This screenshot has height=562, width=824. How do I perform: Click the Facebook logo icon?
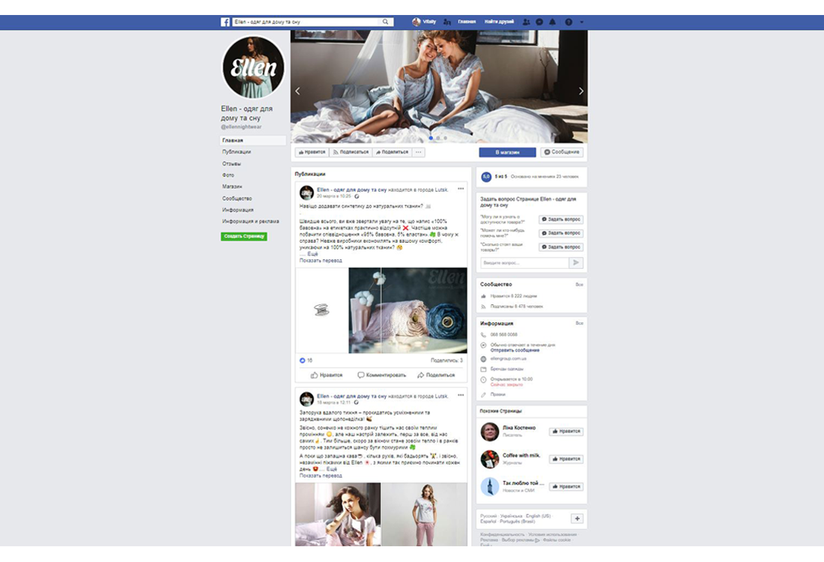coord(225,22)
